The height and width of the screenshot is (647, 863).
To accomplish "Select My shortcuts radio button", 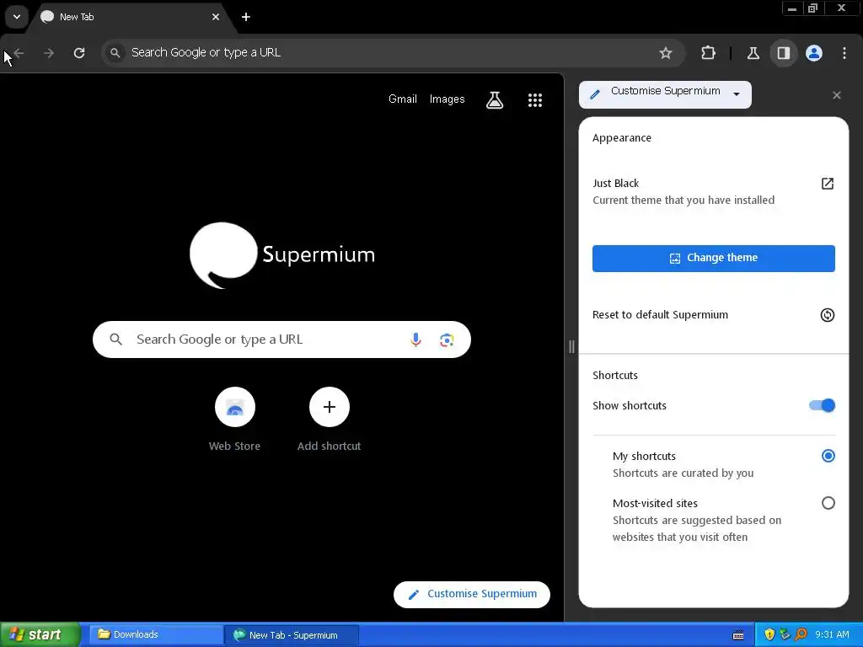I will 828,456.
